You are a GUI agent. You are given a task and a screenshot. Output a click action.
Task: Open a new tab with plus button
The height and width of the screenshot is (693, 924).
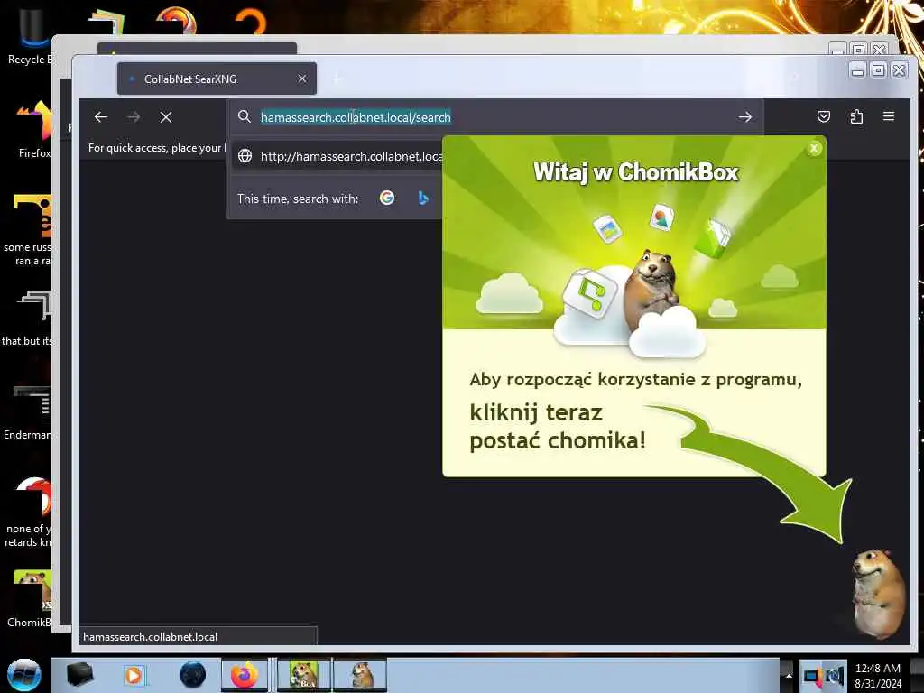pos(337,79)
